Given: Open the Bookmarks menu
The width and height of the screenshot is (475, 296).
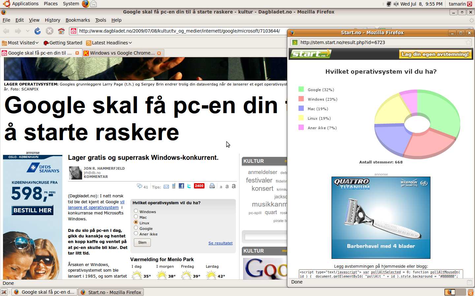Looking at the screenshot, I should click(78, 20).
